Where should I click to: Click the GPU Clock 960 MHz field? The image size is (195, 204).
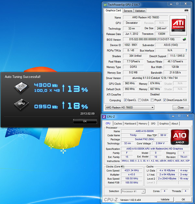(130, 83)
